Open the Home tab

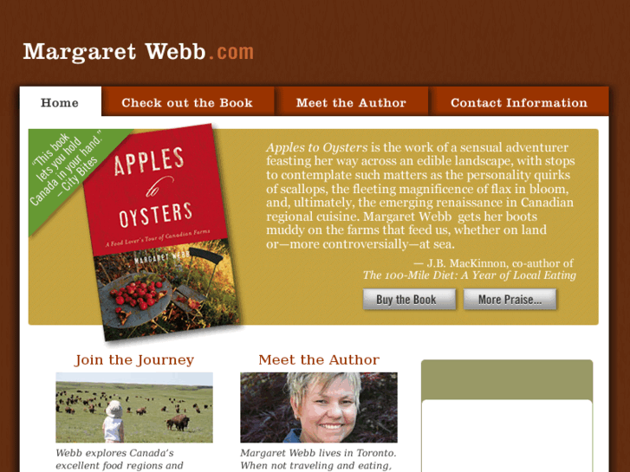(61, 102)
